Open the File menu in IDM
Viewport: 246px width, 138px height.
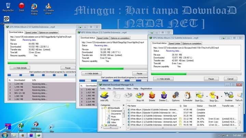coord(109,89)
